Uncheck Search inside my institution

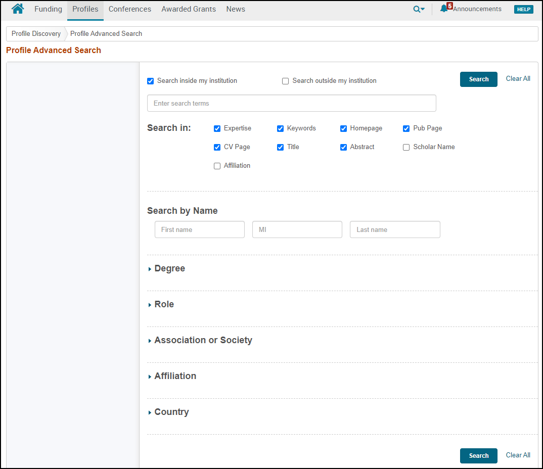tap(150, 81)
